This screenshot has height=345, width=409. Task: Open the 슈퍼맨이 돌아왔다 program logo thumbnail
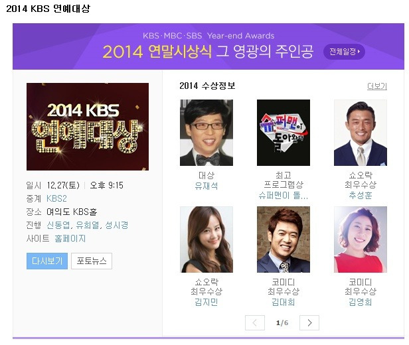(284, 133)
